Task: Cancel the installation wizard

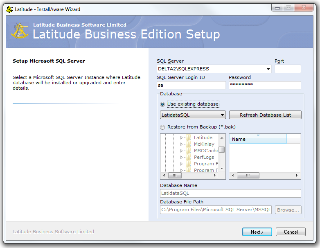Action: 291,232
